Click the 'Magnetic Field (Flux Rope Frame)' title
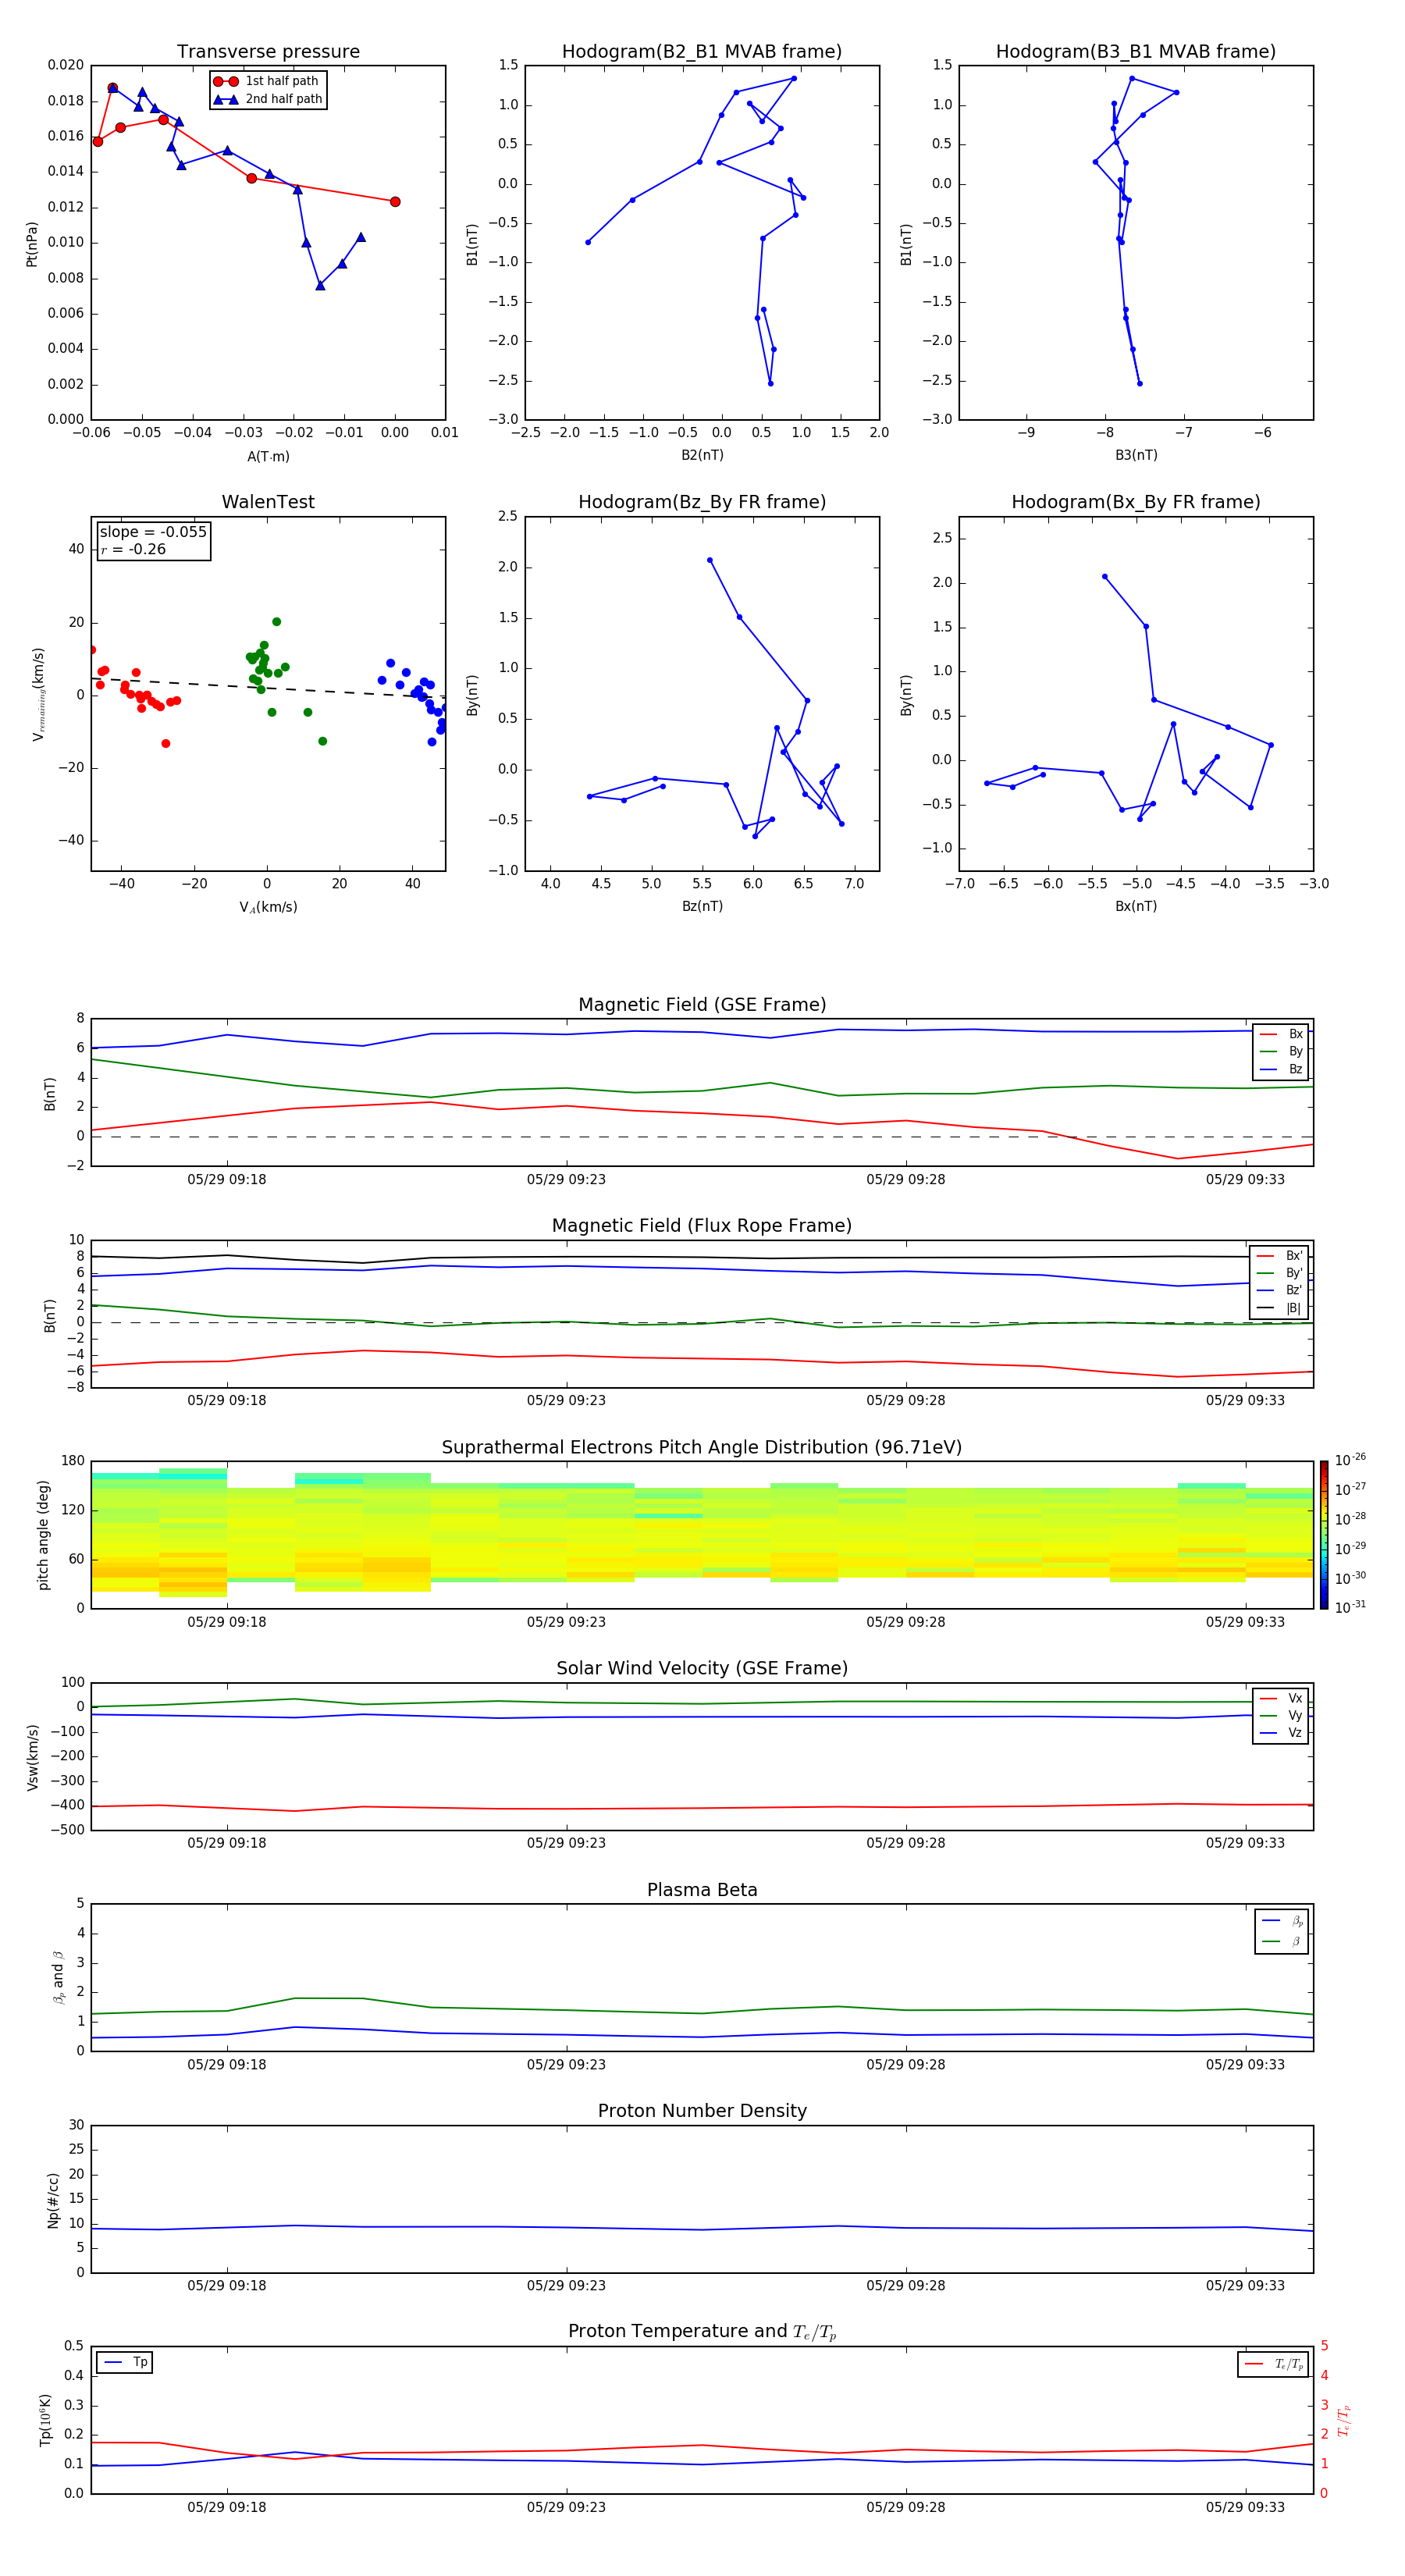This screenshot has width=1405, height=2576. pos(702,1225)
